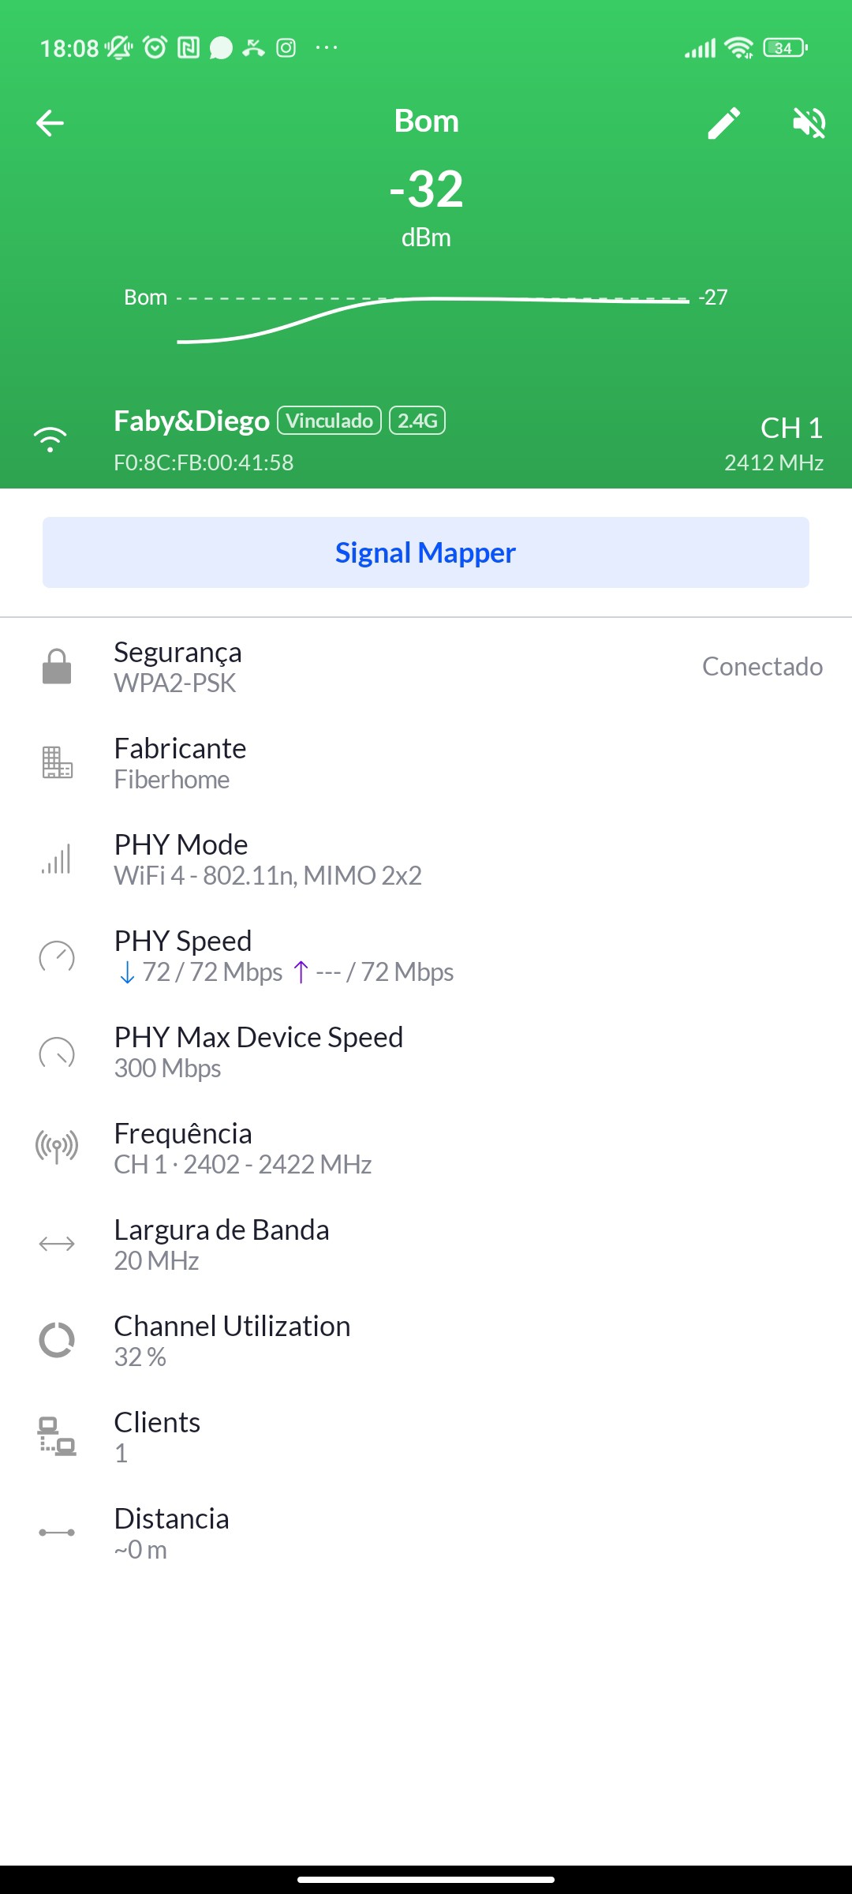Tap the back arrow icon
This screenshot has width=852, height=1894.
point(50,123)
